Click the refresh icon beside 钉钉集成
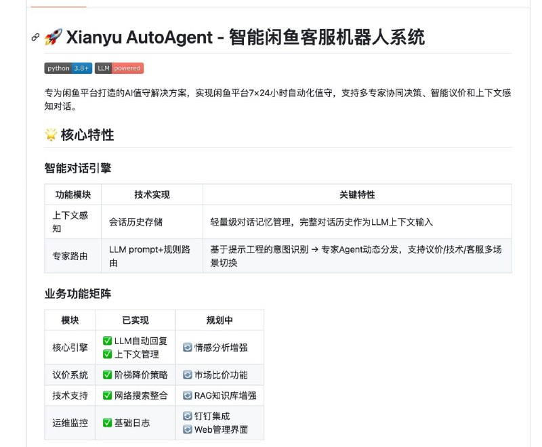Image resolution: width=542 pixels, height=447 pixels. (x=188, y=416)
